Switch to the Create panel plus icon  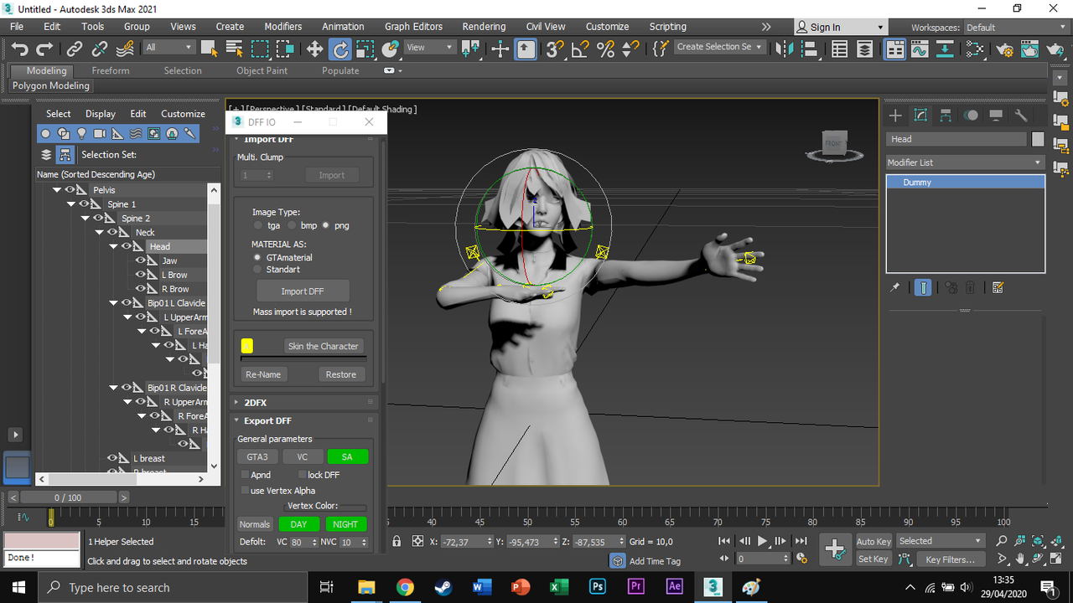coord(895,116)
